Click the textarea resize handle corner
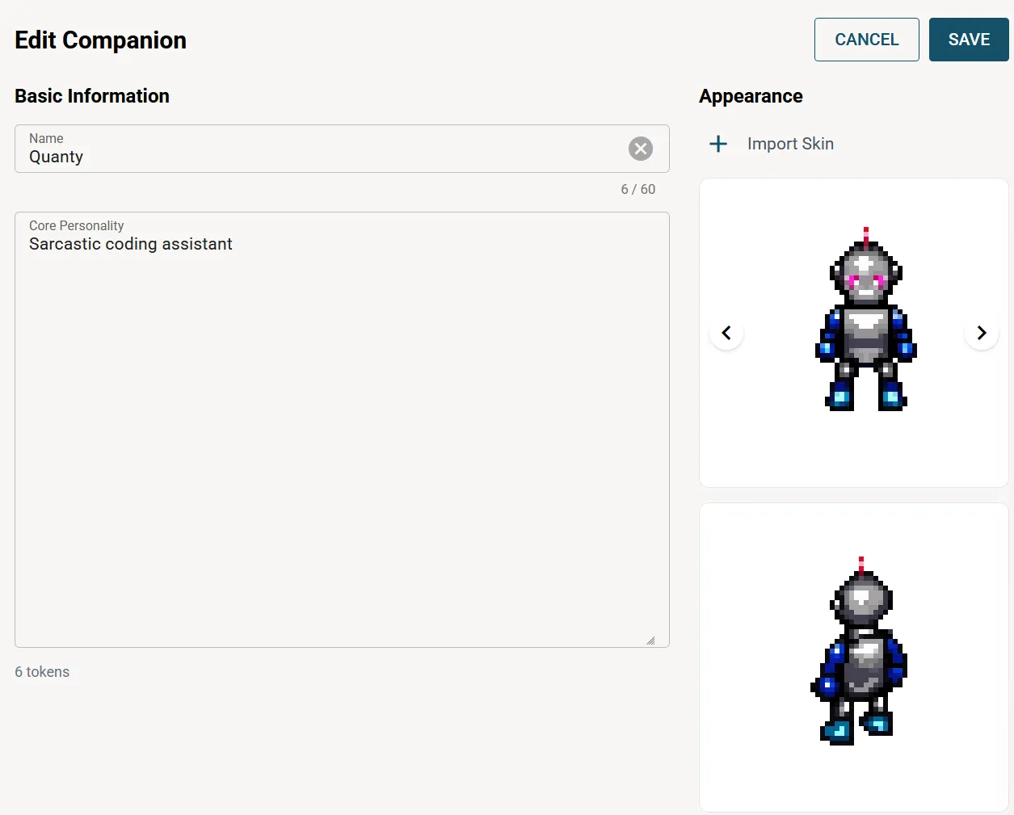 (x=650, y=640)
